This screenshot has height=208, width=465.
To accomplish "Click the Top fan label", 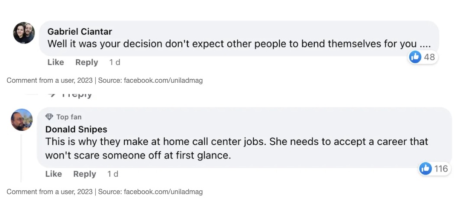I will point(68,117).
